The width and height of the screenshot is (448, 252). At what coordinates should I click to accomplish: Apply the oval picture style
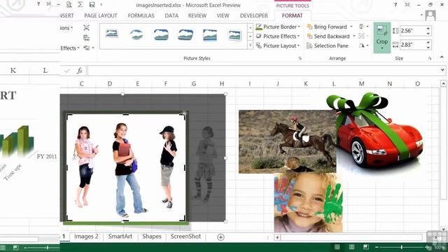(x=136, y=35)
